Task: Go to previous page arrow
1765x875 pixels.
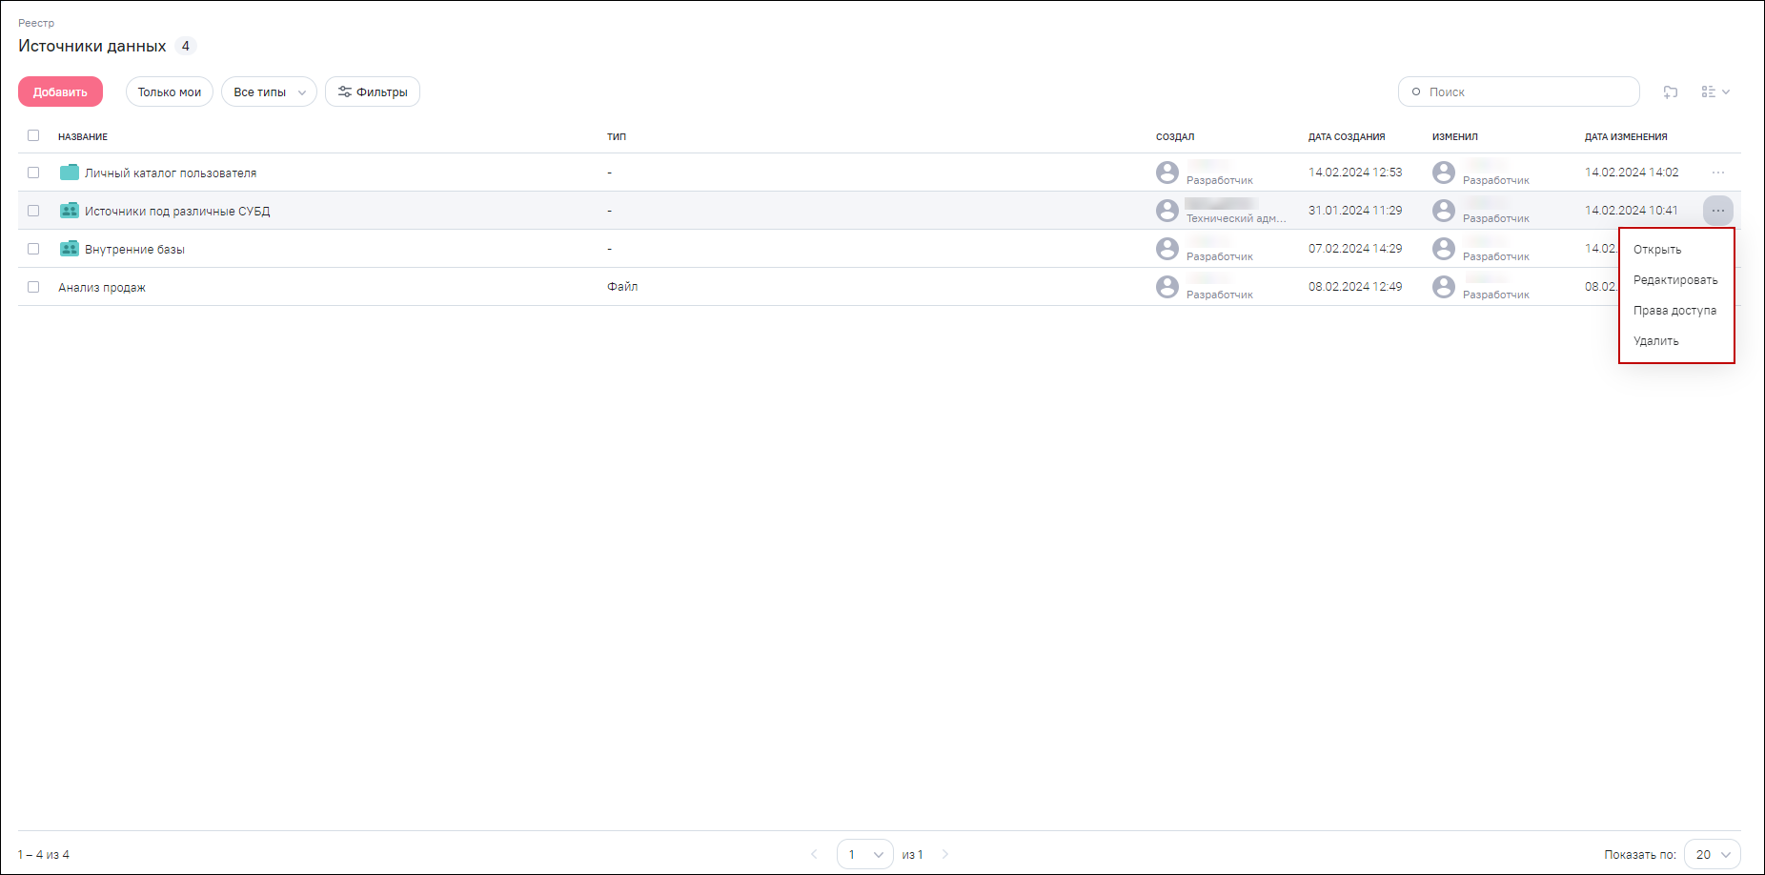Action: tap(814, 854)
